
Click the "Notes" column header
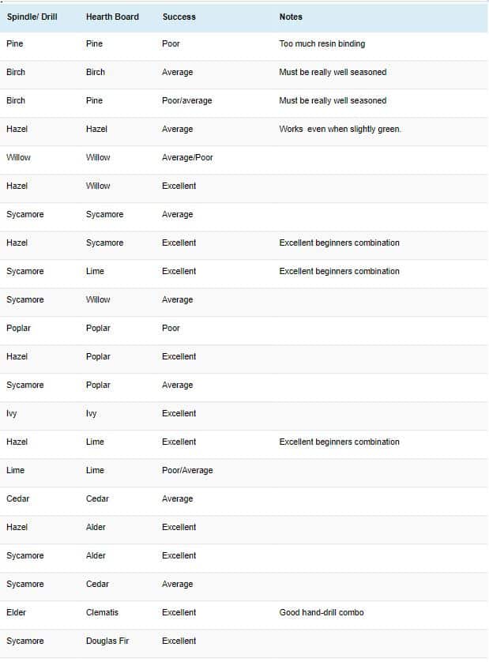point(291,17)
